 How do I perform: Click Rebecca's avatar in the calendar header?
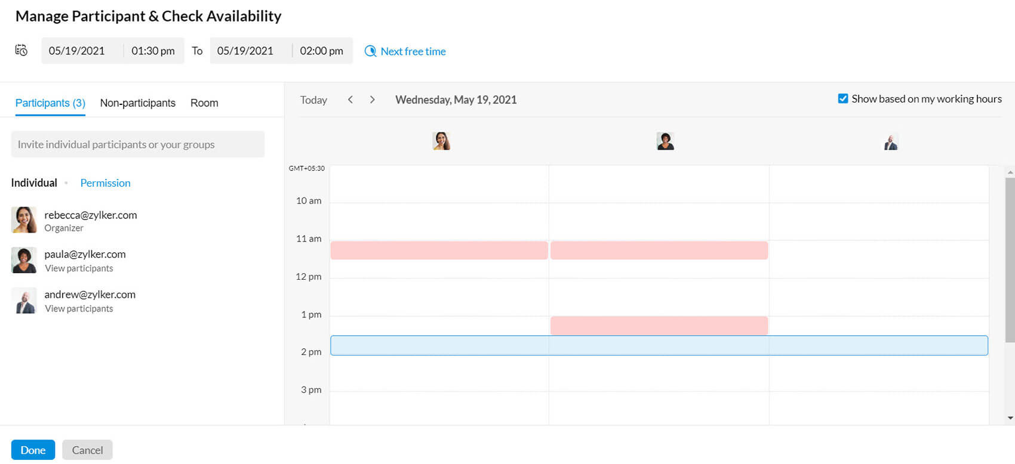click(x=441, y=141)
